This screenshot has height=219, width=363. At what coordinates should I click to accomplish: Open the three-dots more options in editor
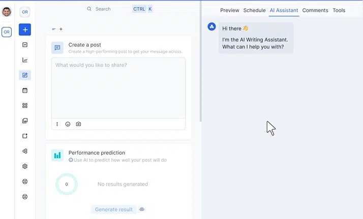click(x=57, y=124)
